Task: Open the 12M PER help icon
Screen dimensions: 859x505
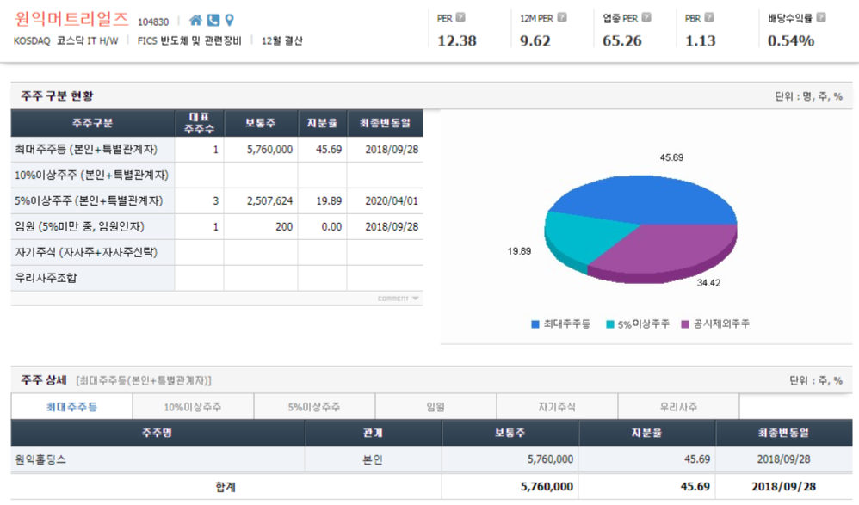Action: 562,17
